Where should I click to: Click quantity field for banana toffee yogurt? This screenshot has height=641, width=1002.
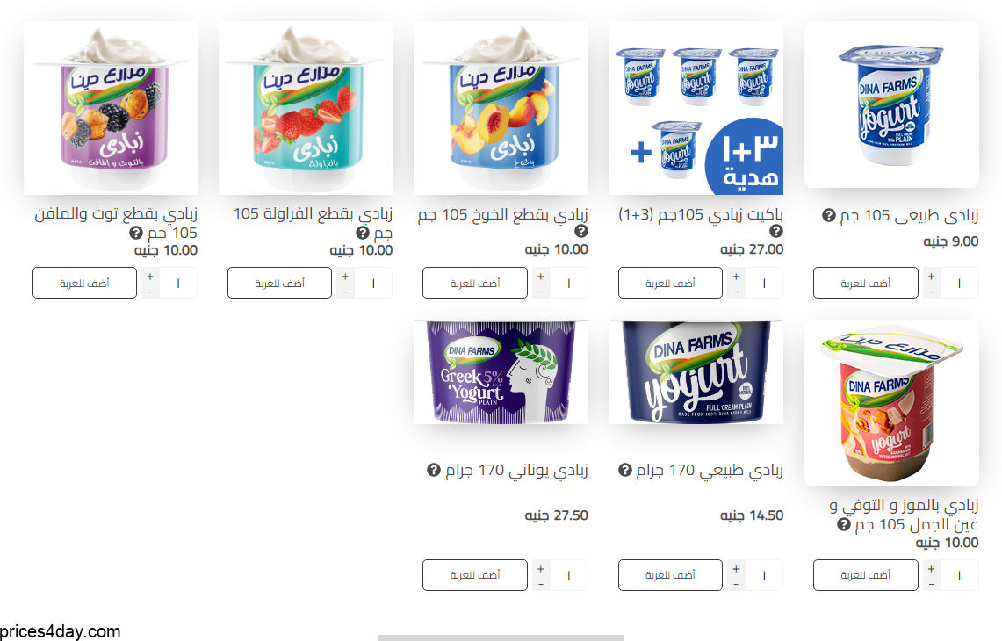pyautogui.click(x=959, y=575)
